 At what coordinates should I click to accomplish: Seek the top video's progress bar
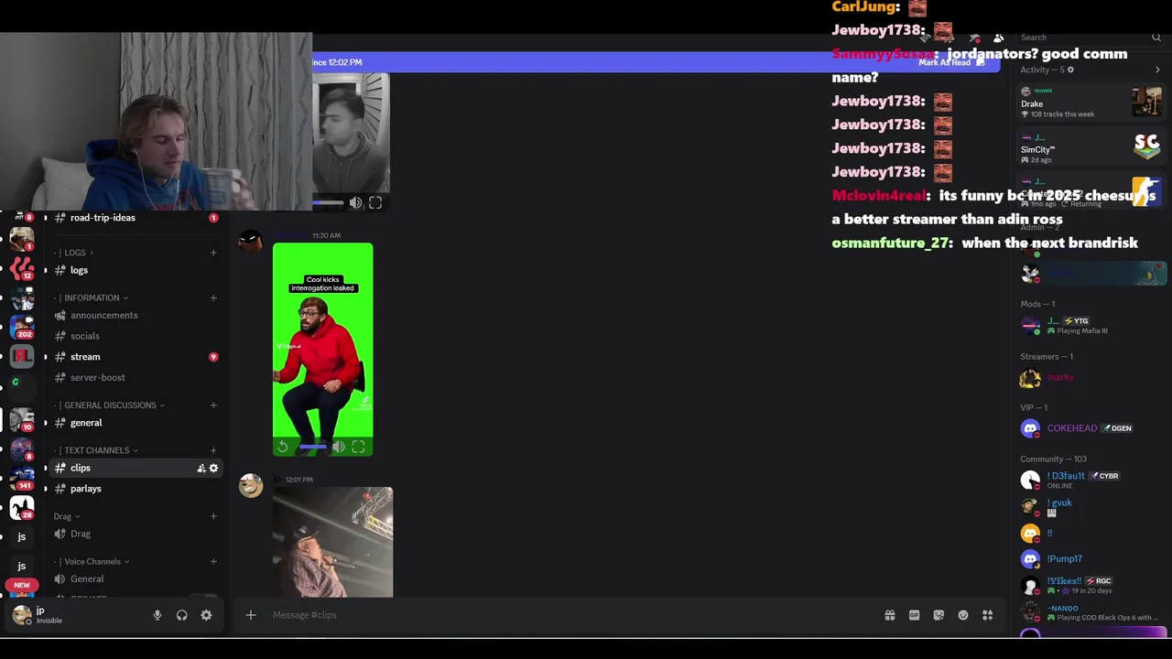tap(328, 203)
